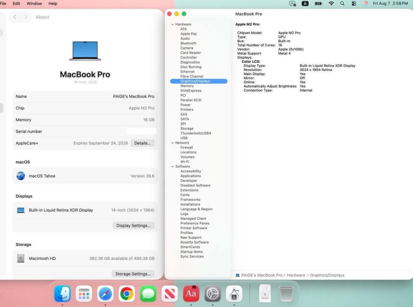Select USB in Hardware list

point(184,138)
